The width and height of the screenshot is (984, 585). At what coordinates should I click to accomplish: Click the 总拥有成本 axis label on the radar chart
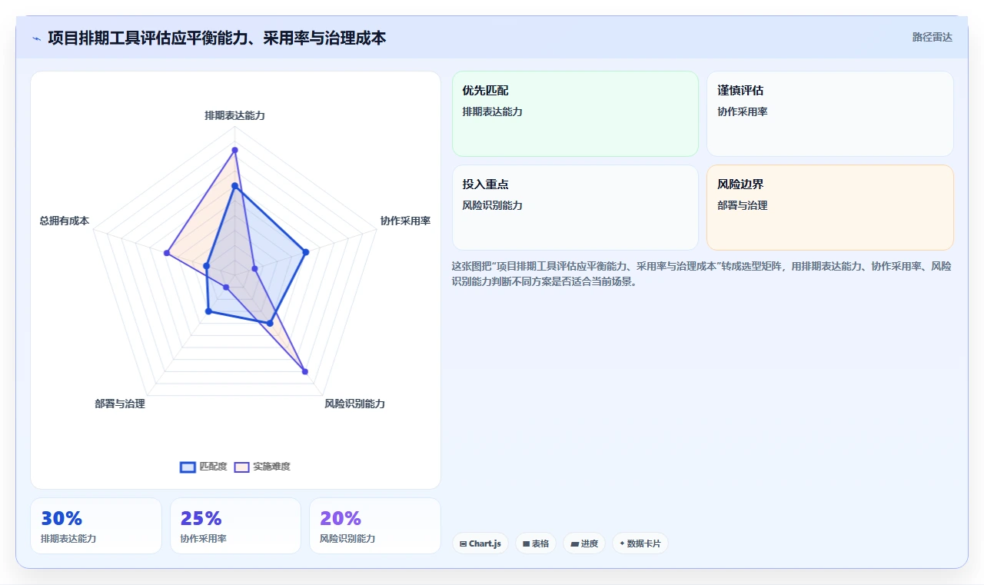tap(65, 221)
